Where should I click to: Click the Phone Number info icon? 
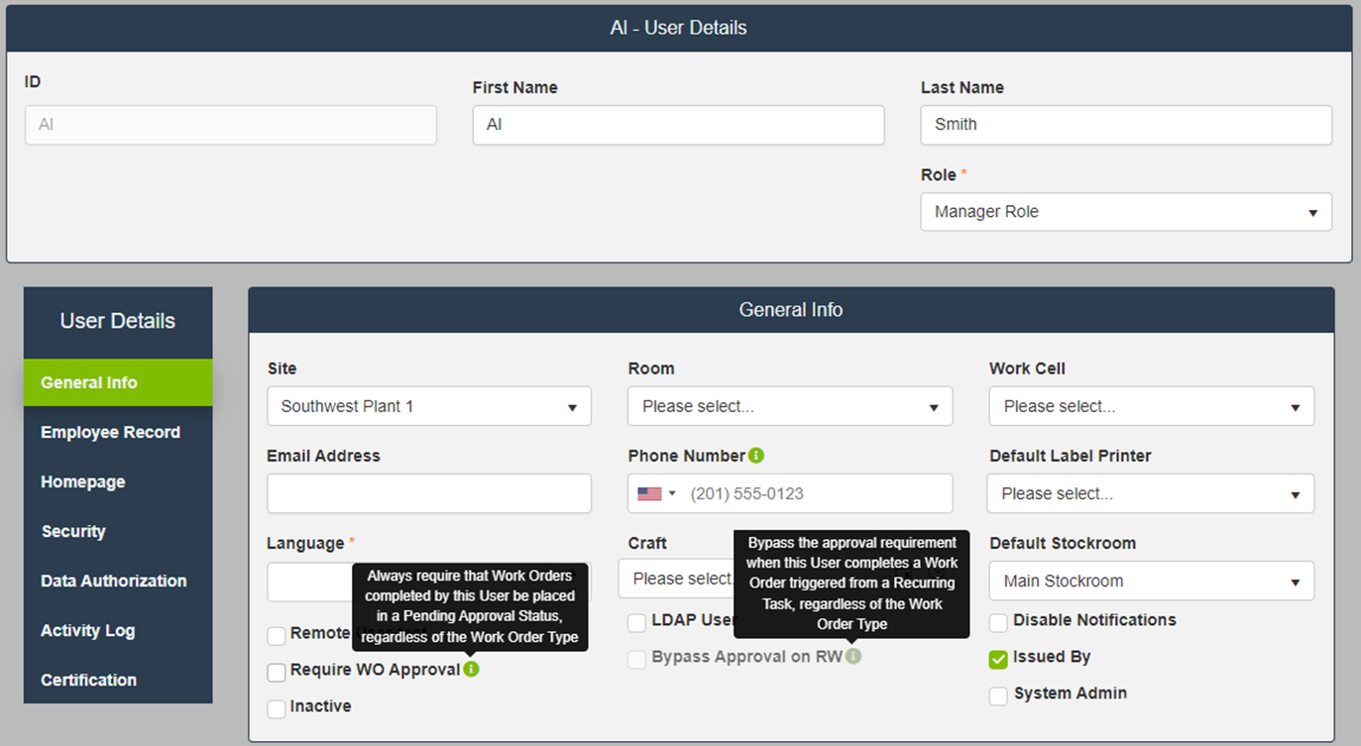click(x=756, y=456)
